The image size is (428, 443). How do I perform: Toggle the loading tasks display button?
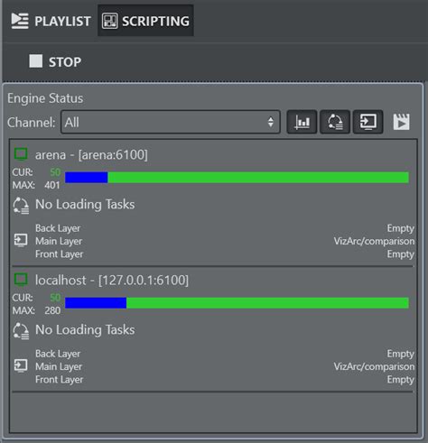click(x=335, y=122)
